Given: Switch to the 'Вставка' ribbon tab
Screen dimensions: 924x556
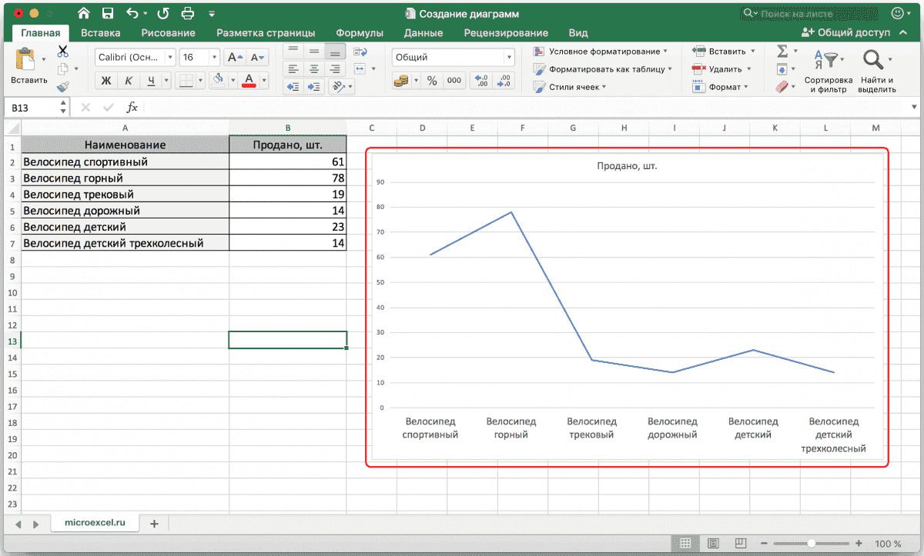Looking at the screenshot, I should 100,33.
